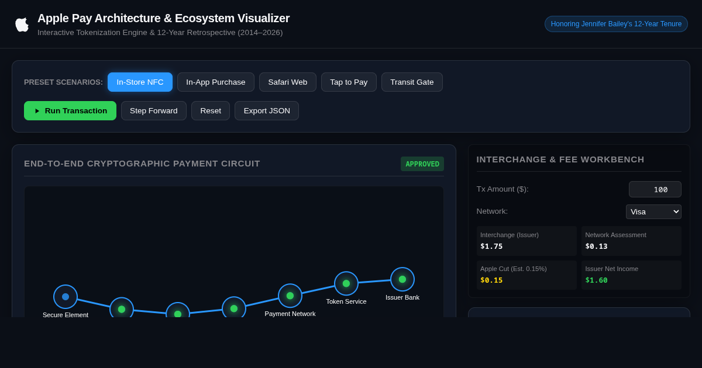The image size is (702, 368).
Task: Open the Honoring Jennifer Bailey badge
Action: pyautogui.click(x=616, y=24)
